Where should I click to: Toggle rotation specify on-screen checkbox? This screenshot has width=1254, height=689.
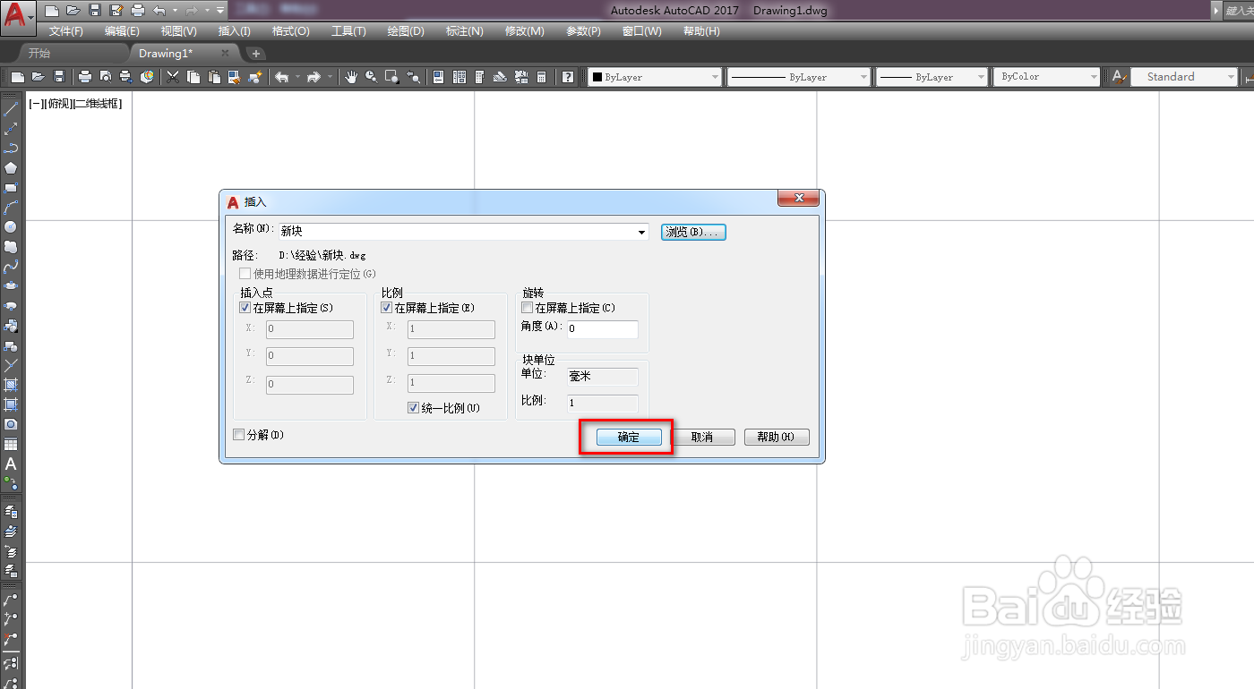[527, 307]
